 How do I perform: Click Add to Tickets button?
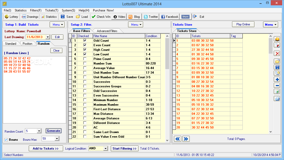coord(46,148)
